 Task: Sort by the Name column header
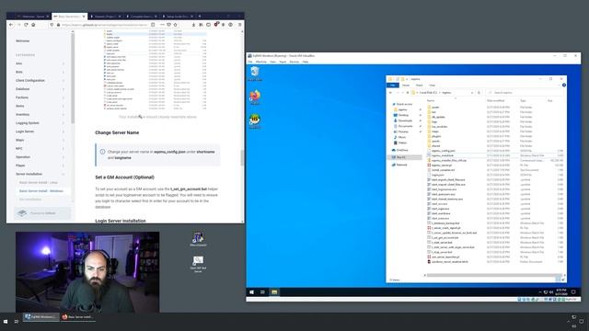[432, 100]
